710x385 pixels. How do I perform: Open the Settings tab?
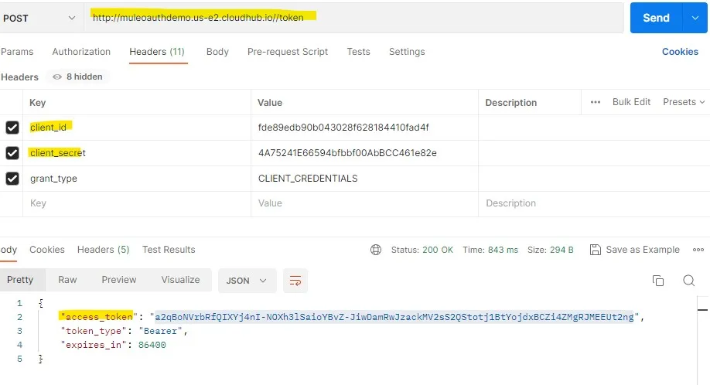pyautogui.click(x=407, y=52)
